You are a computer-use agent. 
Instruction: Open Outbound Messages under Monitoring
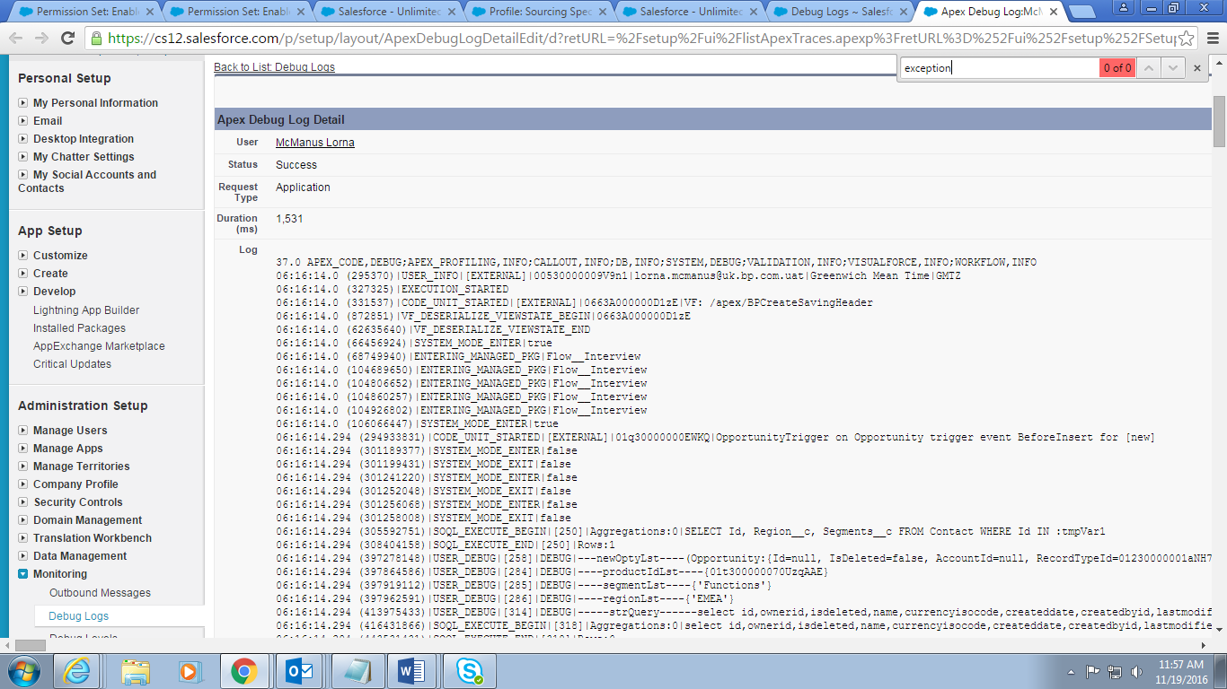100,593
